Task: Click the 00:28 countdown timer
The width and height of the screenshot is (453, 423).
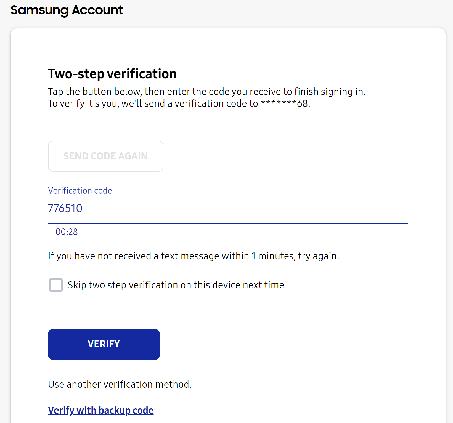Action: [67, 232]
